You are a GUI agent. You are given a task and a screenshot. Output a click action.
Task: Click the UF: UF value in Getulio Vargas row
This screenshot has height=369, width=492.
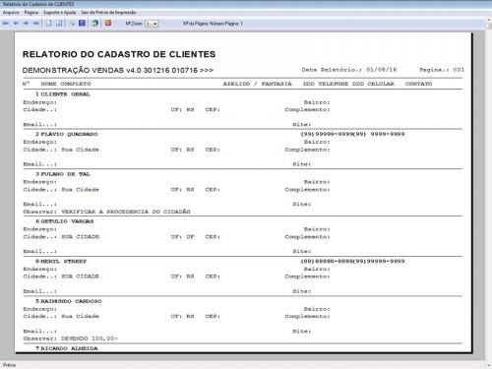pyautogui.click(x=183, y=236)
